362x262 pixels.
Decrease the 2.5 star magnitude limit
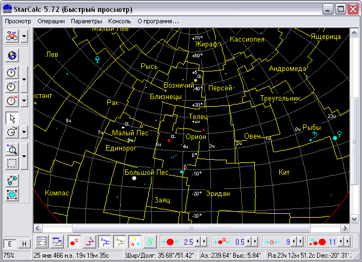[x=198, y=241]
